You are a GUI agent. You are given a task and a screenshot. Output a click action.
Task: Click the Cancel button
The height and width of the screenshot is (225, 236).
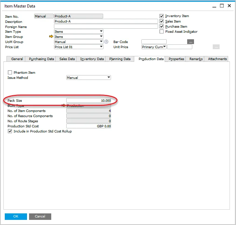click(40, 216)
